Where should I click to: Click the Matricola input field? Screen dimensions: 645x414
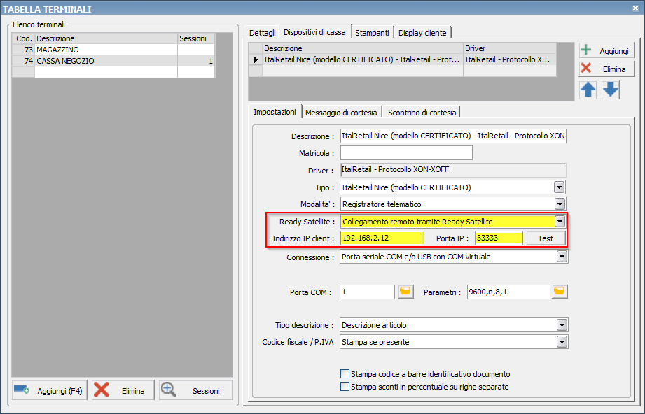[406, 153]
